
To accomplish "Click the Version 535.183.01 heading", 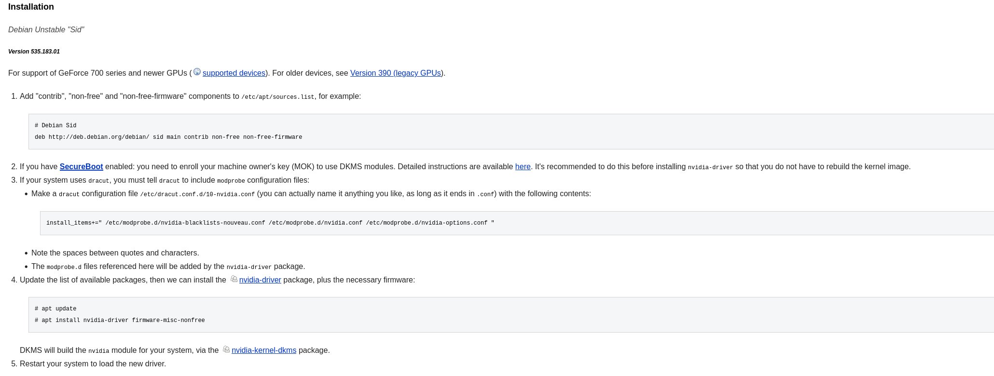I will point(34,52).
